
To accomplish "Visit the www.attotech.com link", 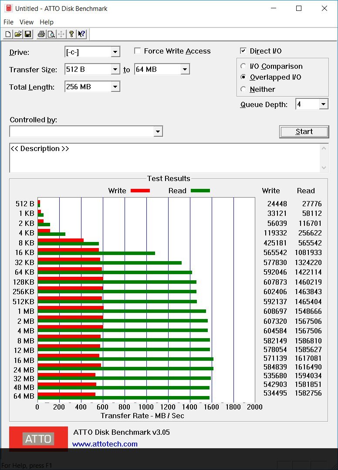I will pyautogui.click(x=105, y=444).
